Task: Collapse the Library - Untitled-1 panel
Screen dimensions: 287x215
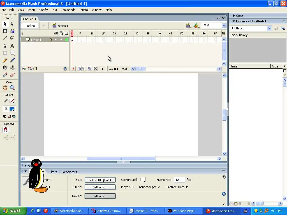Action: 234,21
